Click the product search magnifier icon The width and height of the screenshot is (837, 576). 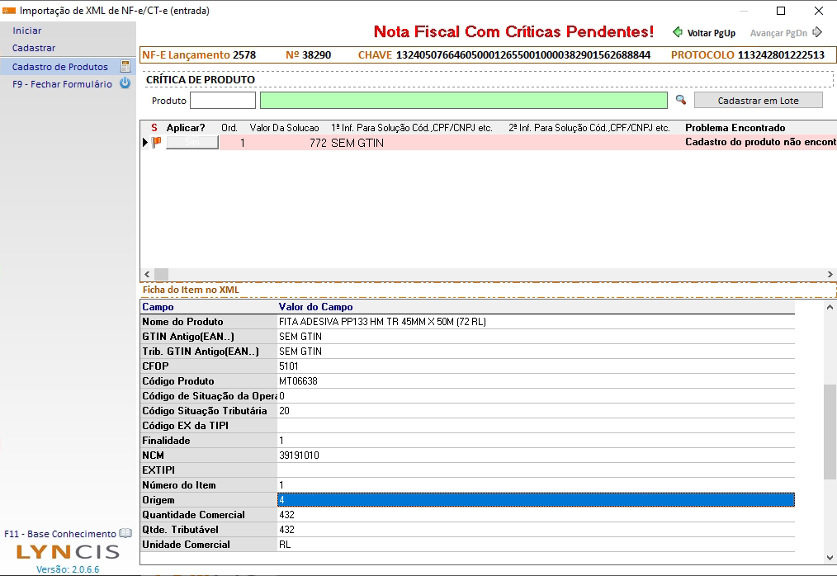(x=681, y=100)
